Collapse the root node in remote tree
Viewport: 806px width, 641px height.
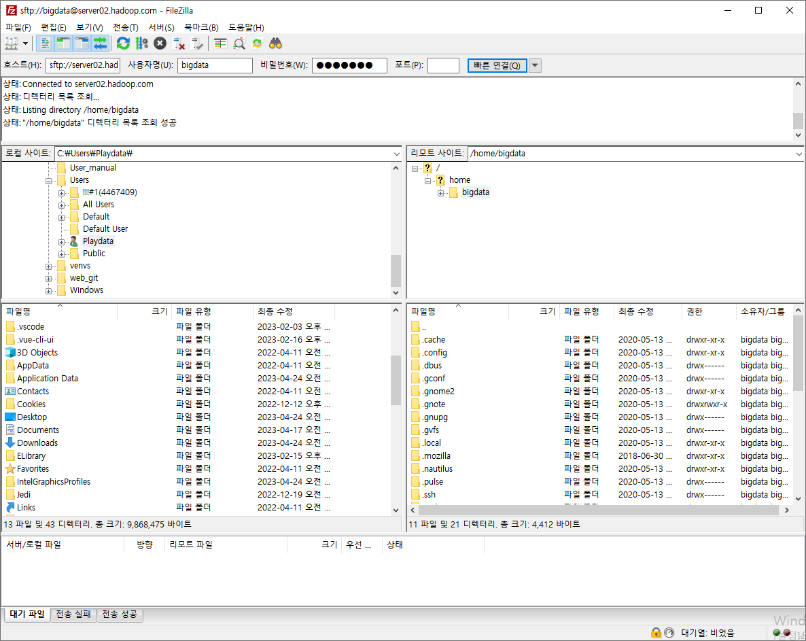click(x=415, y=169)
